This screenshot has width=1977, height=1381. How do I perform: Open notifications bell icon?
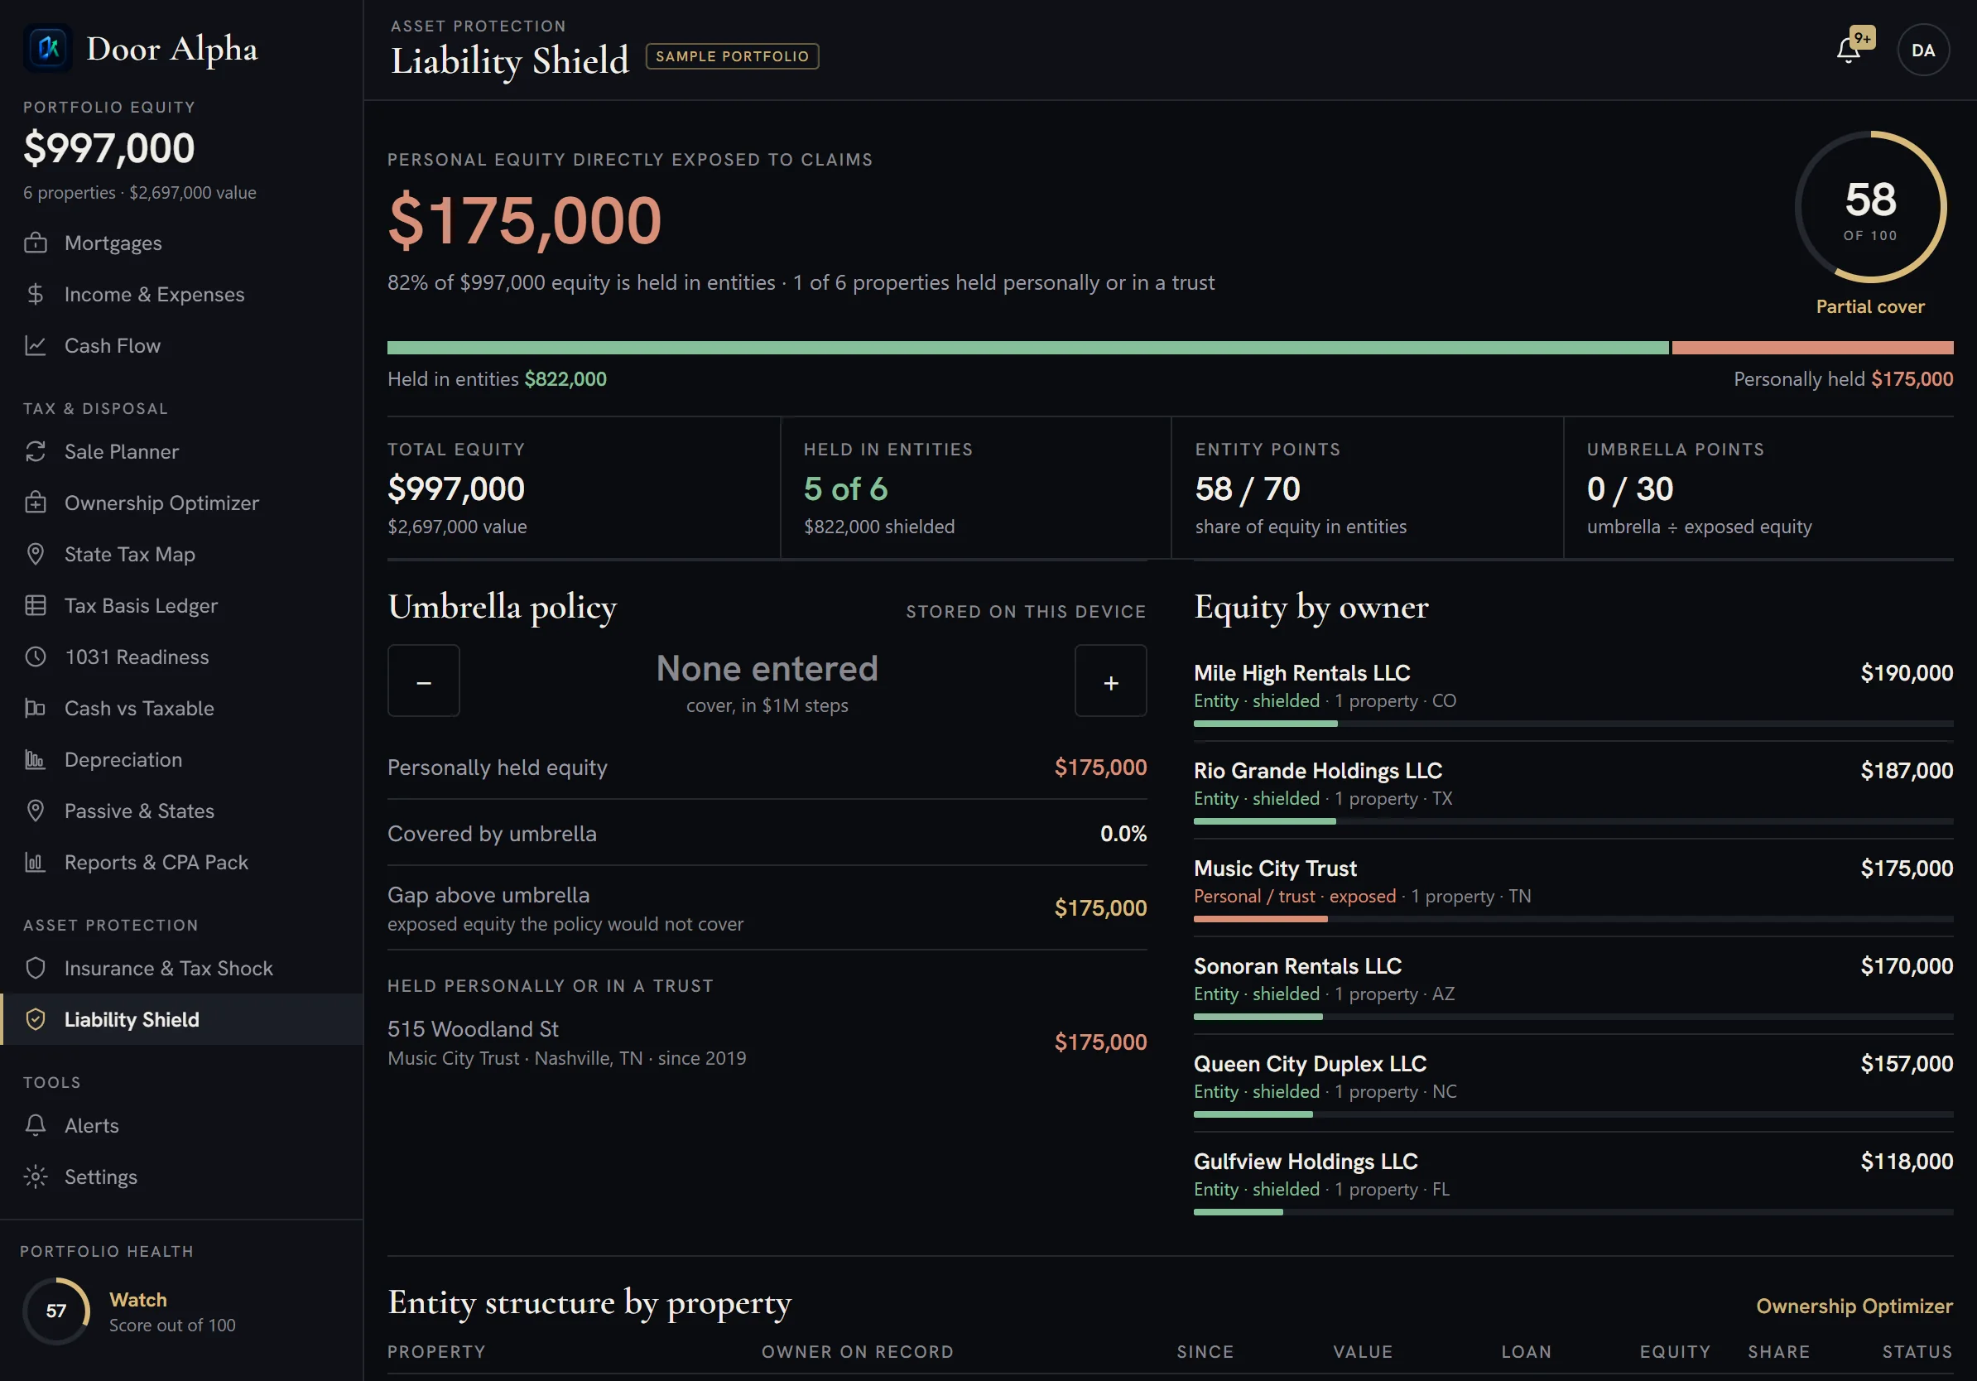click(x=1849, y=50)
